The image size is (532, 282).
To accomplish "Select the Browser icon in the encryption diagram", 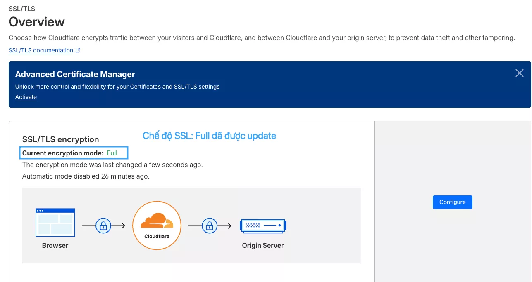I will click(x=55, y=223).
